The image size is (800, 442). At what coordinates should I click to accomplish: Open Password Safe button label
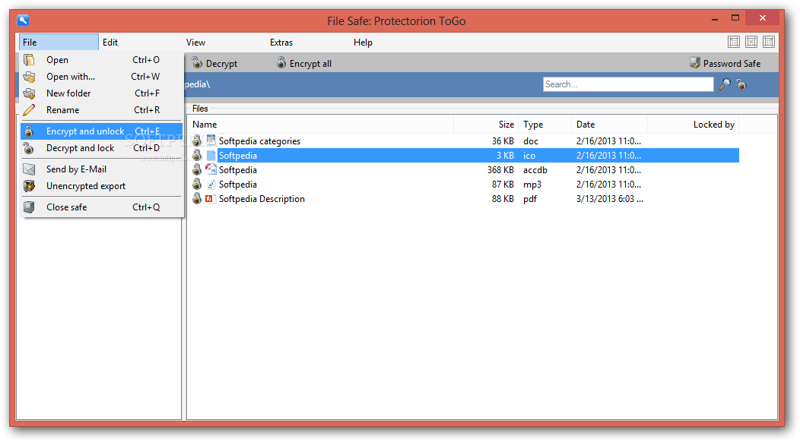pos(732,64)
